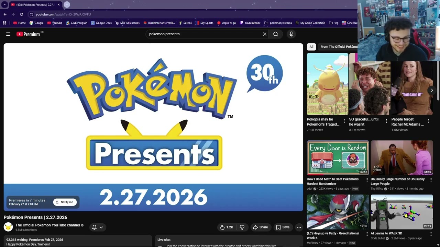Open the Rachel McAdams short thumbnail

412,88
